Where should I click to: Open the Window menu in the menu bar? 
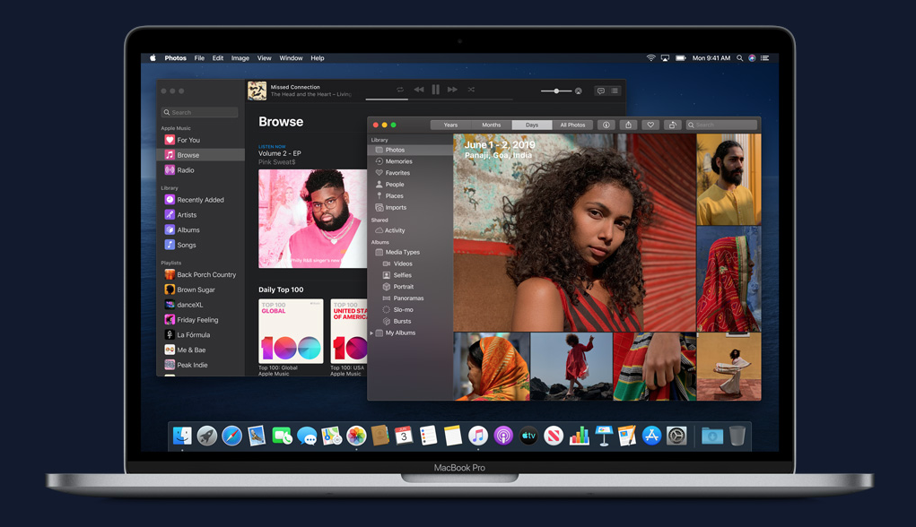pyautogui.click(x=291, y=58)
